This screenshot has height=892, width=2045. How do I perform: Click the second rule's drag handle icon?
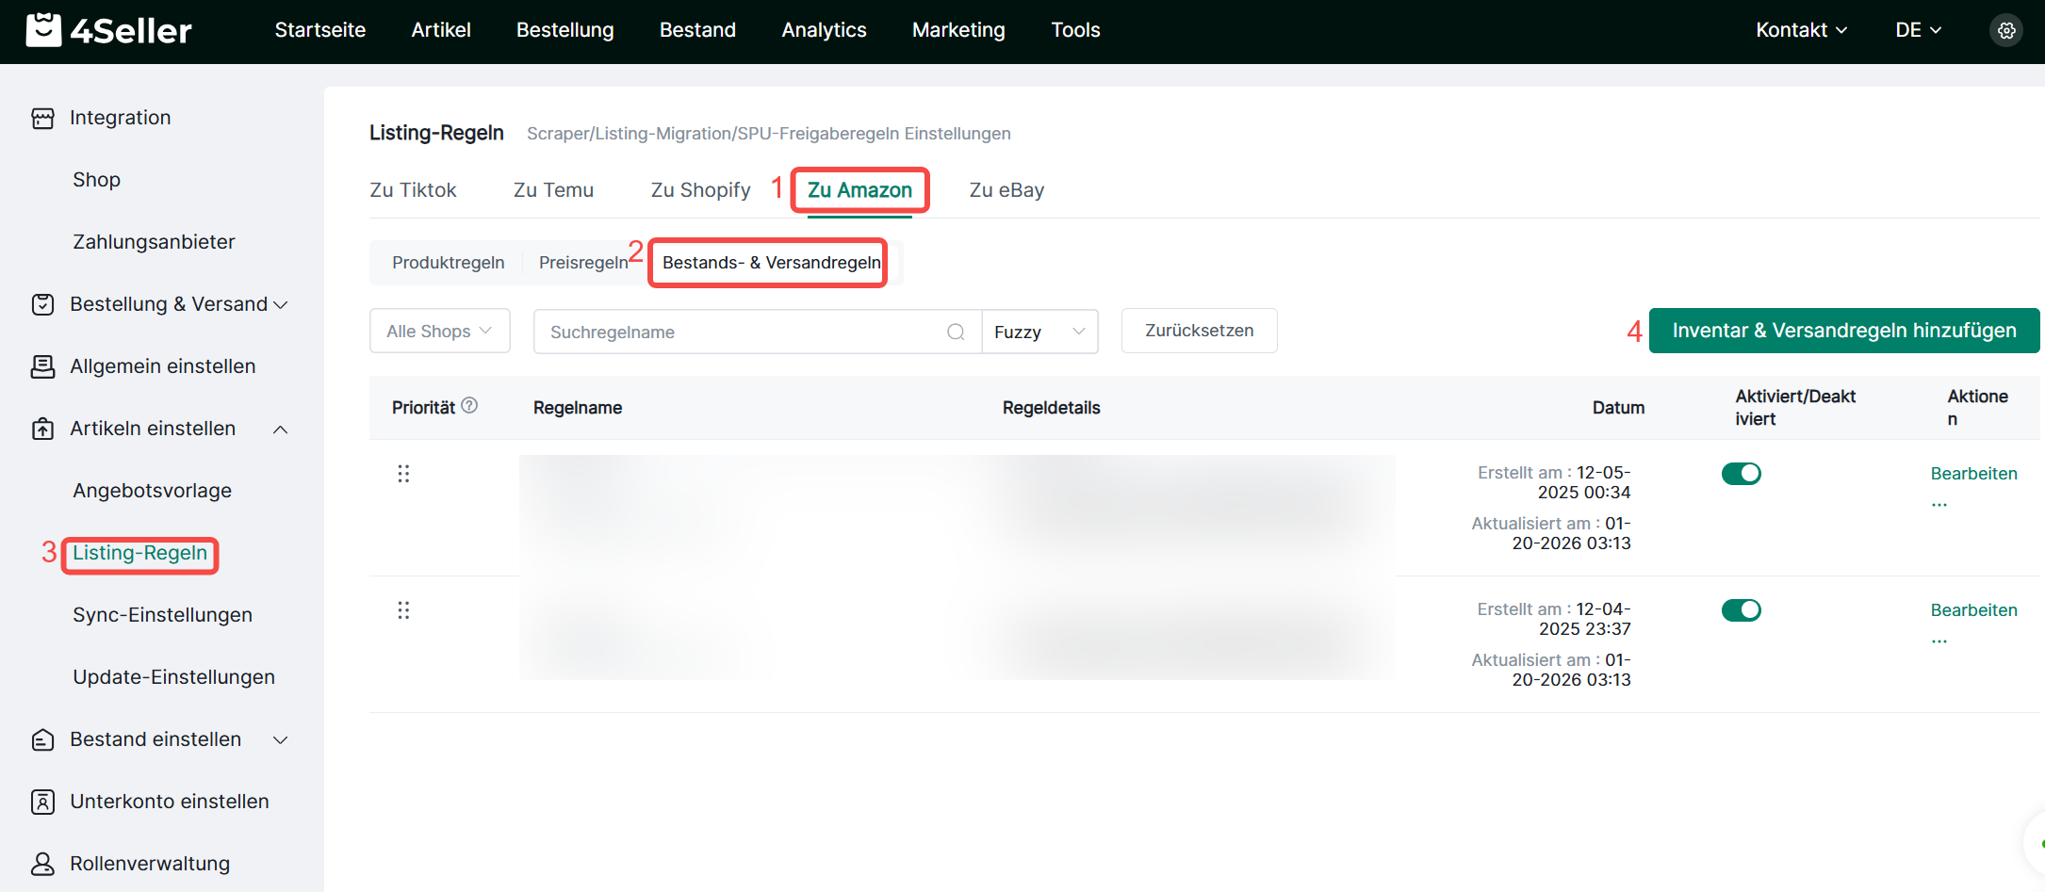coord(403,610)
